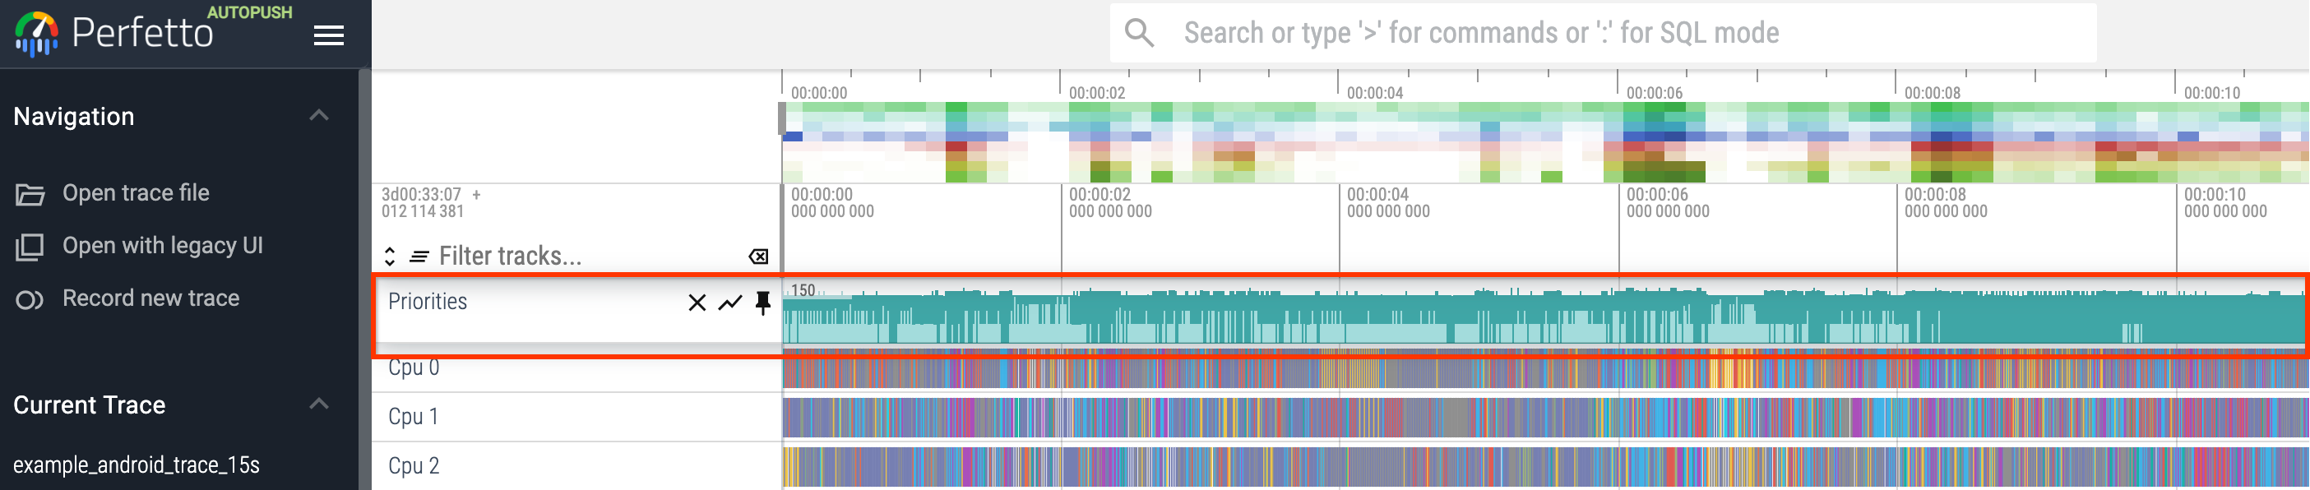The height and width of the screenshot is (490, 2310).
Task: Click the example_android_trace_15s trace name
Action: tap(137, 465)
